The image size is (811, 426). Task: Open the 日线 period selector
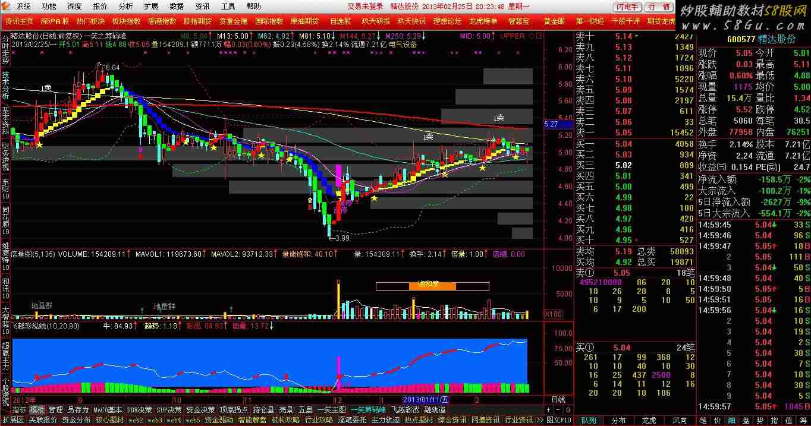[x=558, y=400]
